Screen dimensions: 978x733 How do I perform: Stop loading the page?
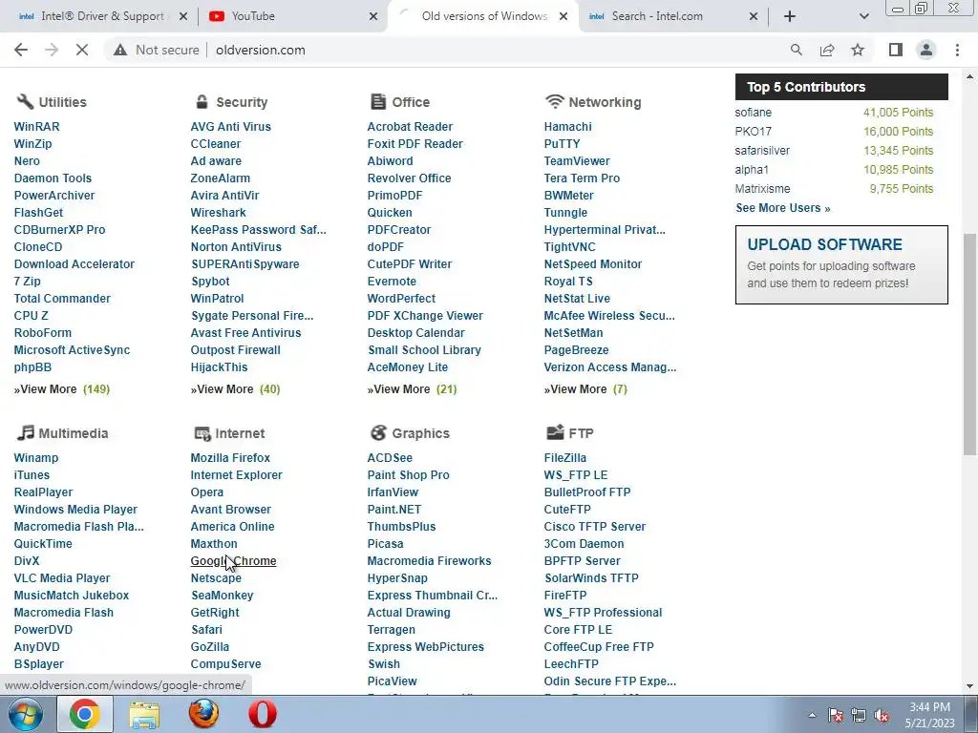coord(82,50)
